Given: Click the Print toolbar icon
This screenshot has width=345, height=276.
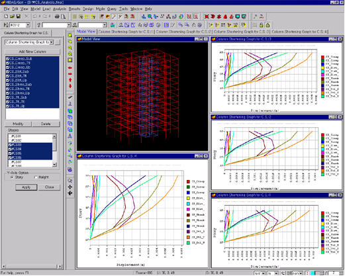Looking at the screenshot, I should pos(57,17).
